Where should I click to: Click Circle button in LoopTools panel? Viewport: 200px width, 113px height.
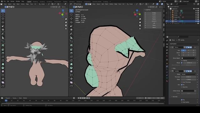(x=154, y=15)
